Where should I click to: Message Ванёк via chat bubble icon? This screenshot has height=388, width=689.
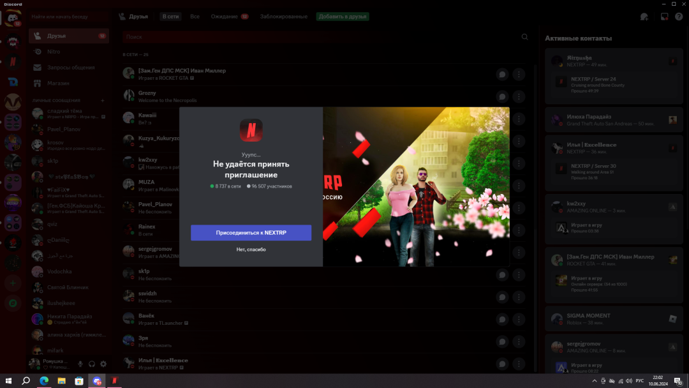(502, 320)
